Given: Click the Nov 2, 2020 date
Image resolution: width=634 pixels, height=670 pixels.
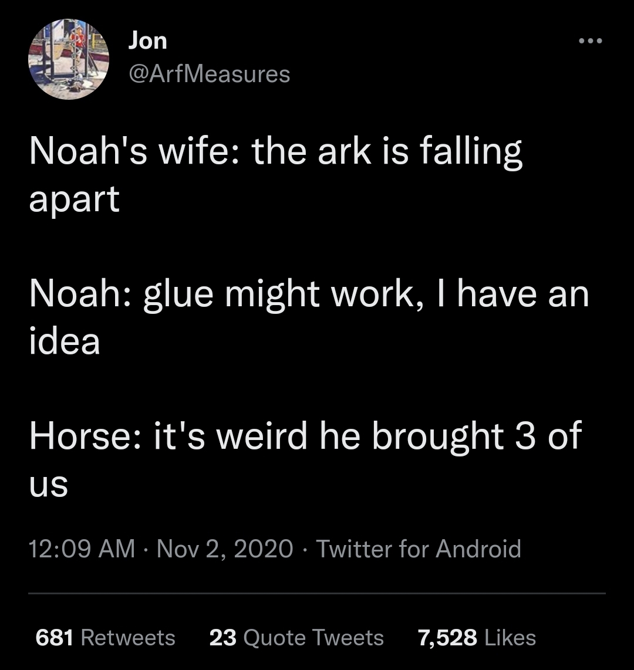Looking at the screenshot, I should tap(225, 549).
